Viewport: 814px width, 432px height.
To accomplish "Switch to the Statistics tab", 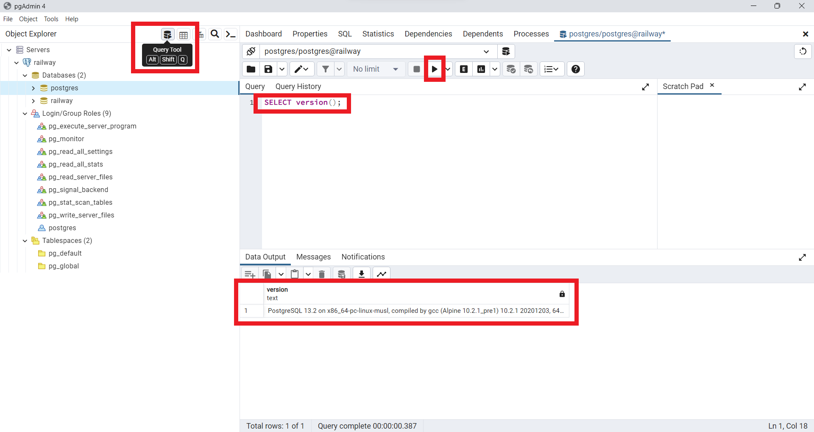I will click(378, 34).
